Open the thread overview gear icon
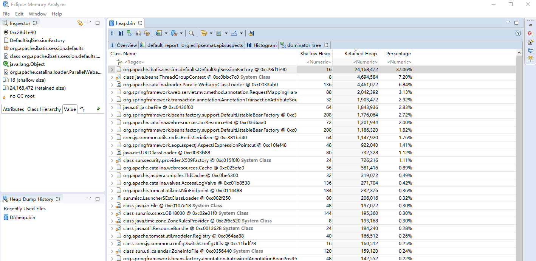This screenshot has width=536, height=261. [147, 33]
